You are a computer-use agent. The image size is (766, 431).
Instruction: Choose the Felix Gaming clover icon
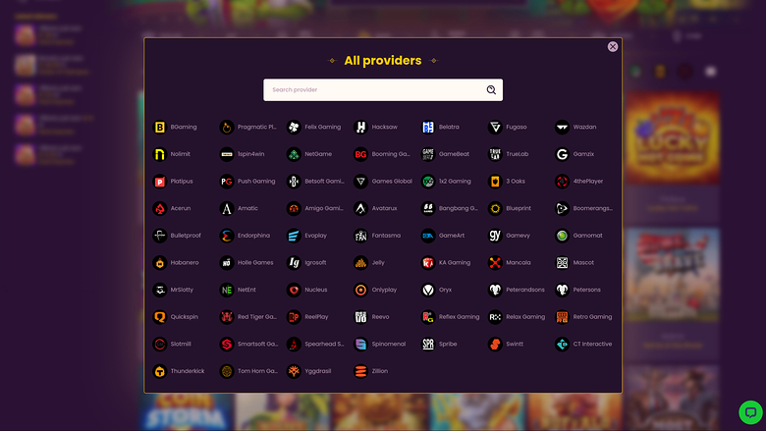[294, 128]
